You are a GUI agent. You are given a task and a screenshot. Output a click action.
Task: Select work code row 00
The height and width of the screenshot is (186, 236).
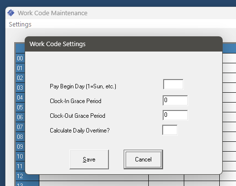(x=20, y=58)
